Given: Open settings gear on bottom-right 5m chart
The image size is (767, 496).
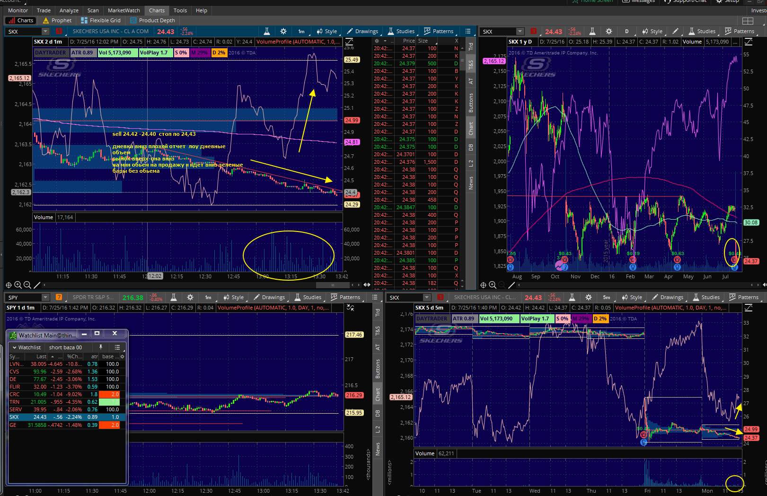Looking at the screenshot, I should tap(589, 297).
